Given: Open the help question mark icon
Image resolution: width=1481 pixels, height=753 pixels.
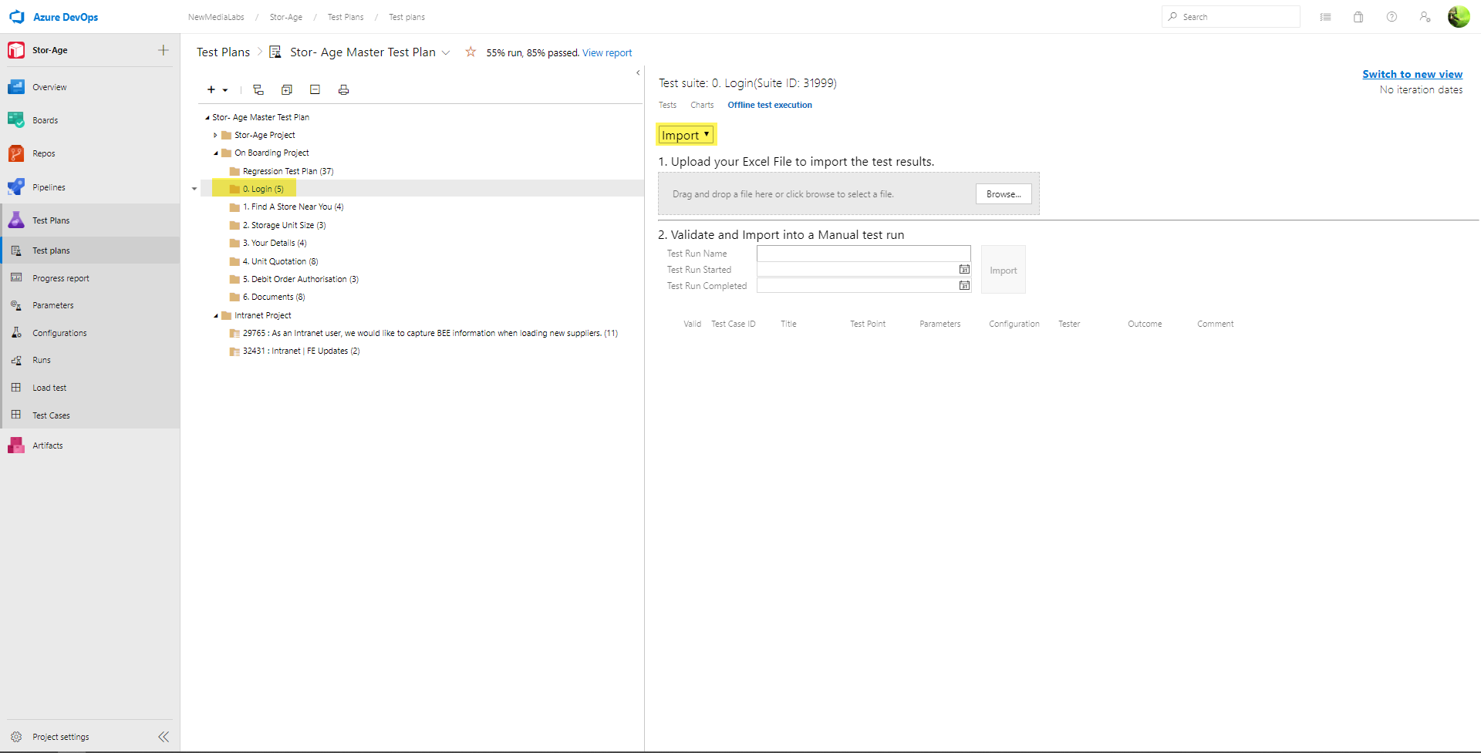Looking at the screenshot, I should pos(1392,17).
